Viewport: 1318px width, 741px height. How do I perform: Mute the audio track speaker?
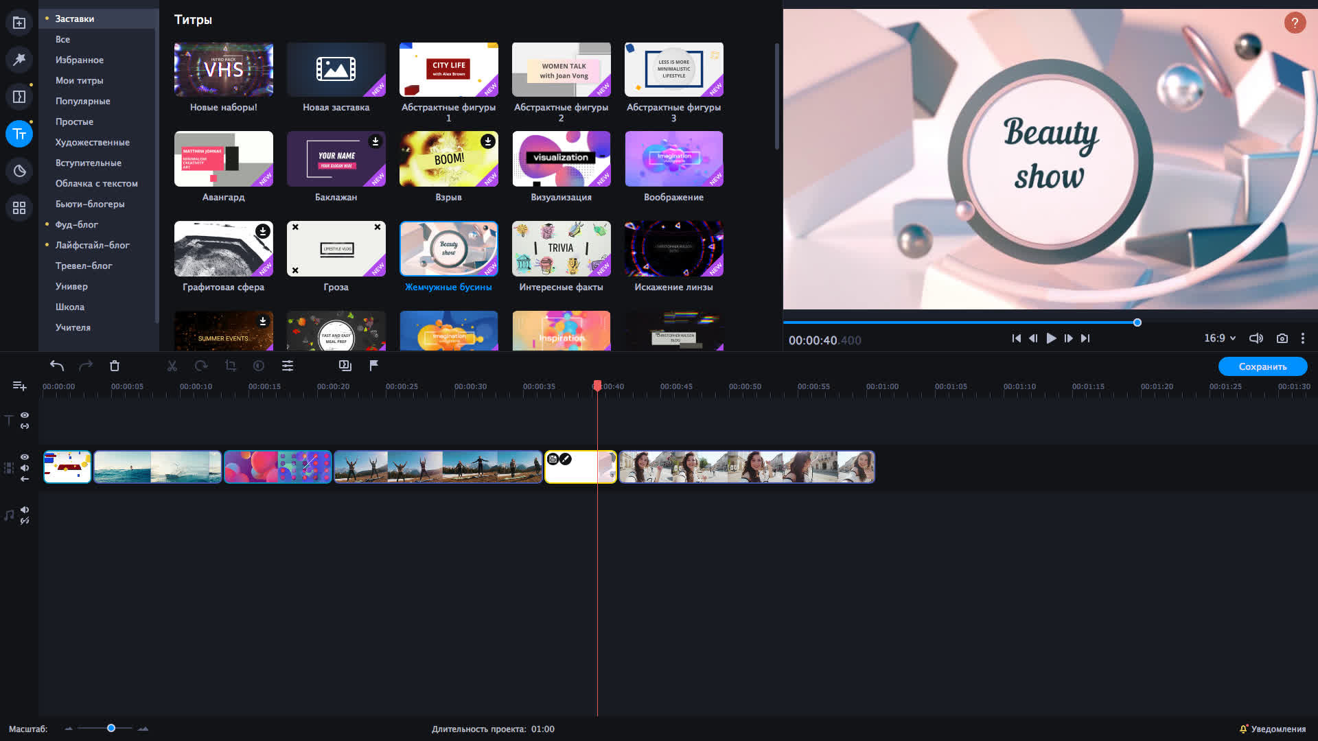pyautogui.click(x=25, y=510)
